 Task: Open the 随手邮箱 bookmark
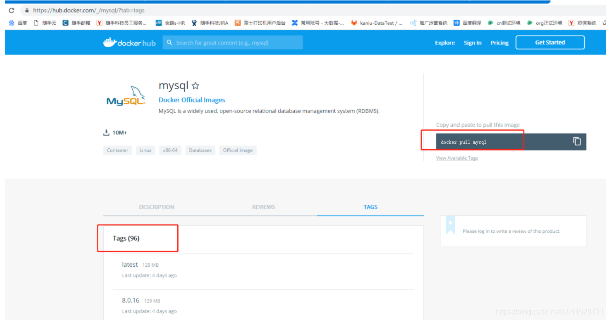click(x=76, y=23)
